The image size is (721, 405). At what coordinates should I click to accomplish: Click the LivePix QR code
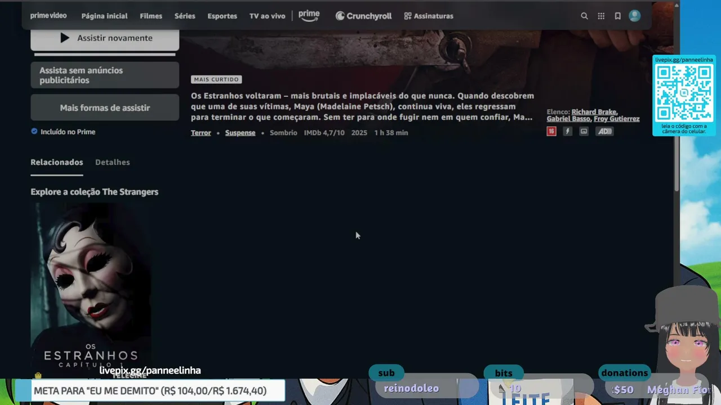click(684, 93)
